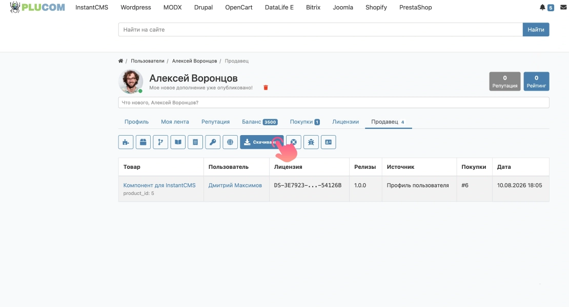569x307 pixels.
Task: Open Дмитрий Максимов user link
Action: (235, 185)
